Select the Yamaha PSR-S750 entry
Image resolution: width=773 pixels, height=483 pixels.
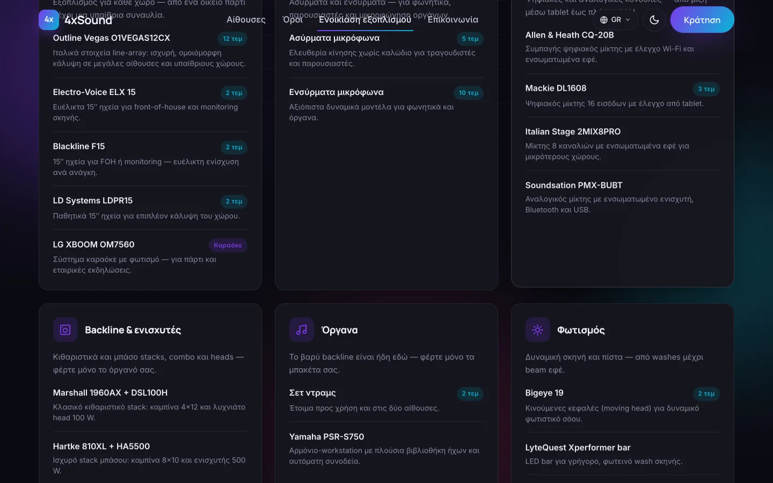[386, 448]
